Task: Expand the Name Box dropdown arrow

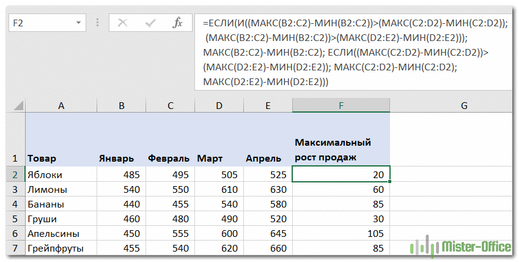Action: click(78, 23)
